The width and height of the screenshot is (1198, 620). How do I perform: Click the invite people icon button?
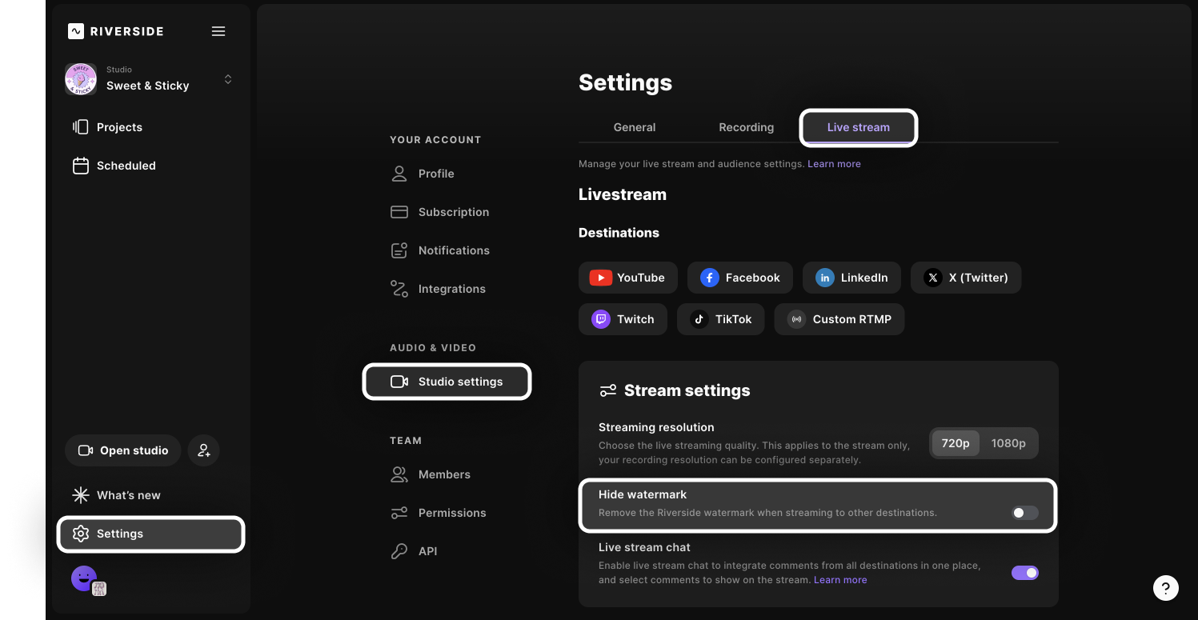(204, 450)
